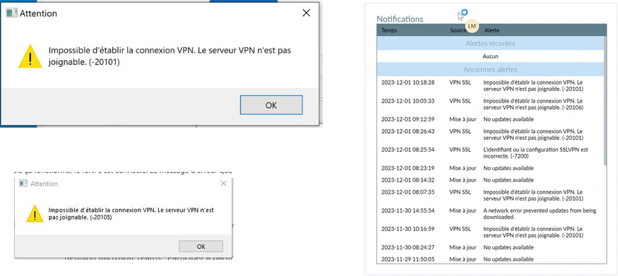Close the large Attention dialog window

(x=306, y=12)
